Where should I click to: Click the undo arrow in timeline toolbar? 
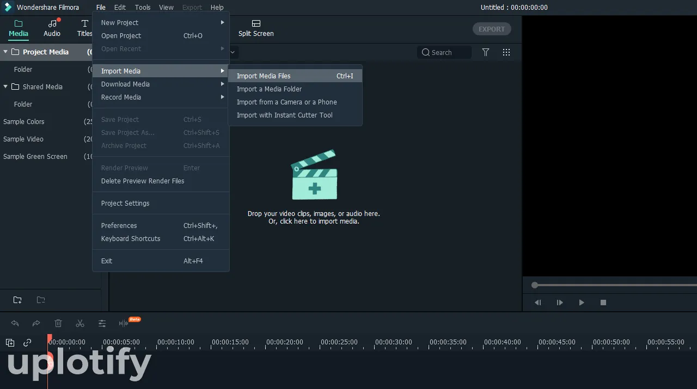pyautogui.click(x=15, y=323)
